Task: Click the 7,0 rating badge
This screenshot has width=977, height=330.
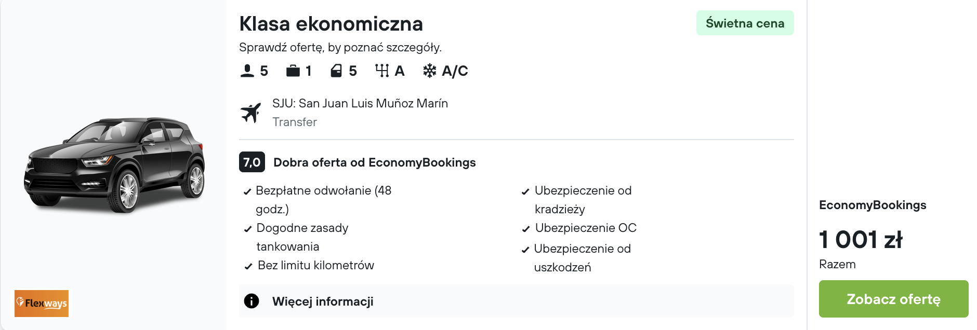Action: 252,162
